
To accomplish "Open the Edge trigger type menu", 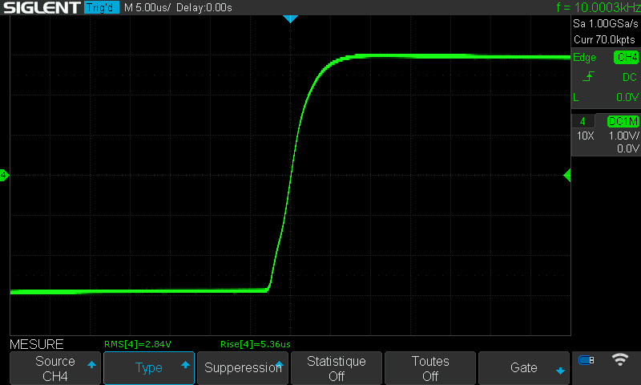I will pyautogui.click(x=585, y=58).
